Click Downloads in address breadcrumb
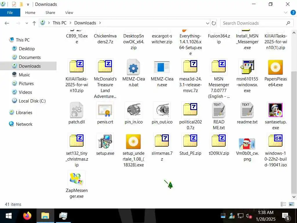Image resolution: width=297 pixels, height=223 pixels. (85, 23)
